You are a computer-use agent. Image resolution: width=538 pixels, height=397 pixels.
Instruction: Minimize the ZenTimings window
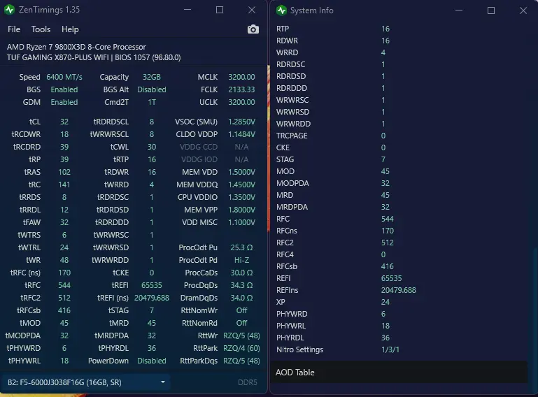click(187, 10)
